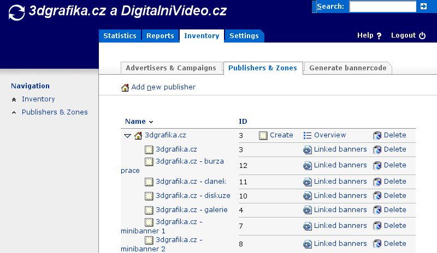Open the 3dgrafika.cz publisher link
The image size is (437, 253).
(x=166, y=135)
